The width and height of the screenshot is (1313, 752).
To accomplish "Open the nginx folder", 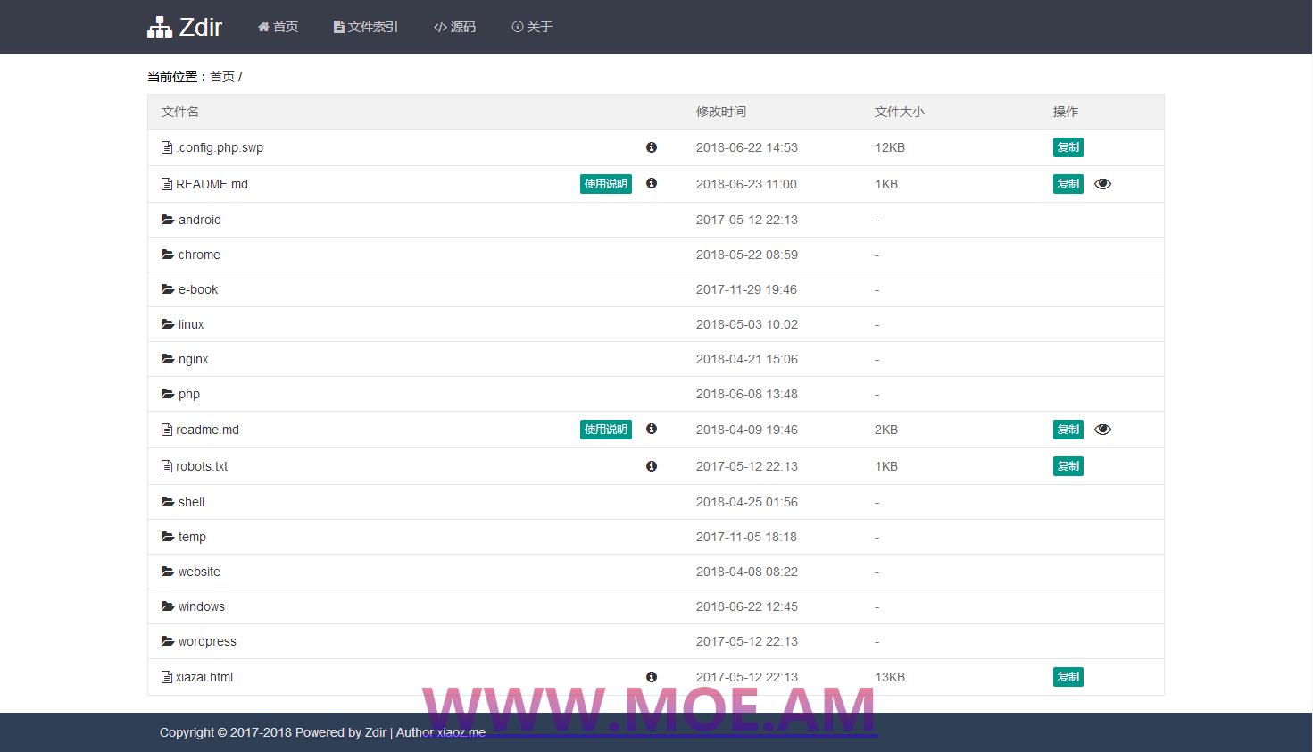I will pos(194,359).
